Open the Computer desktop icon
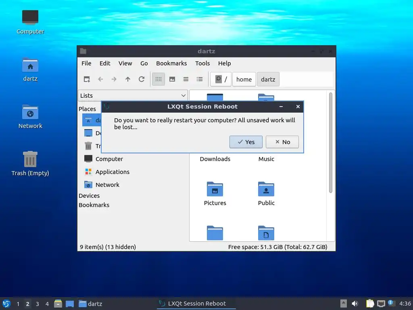 30,22
